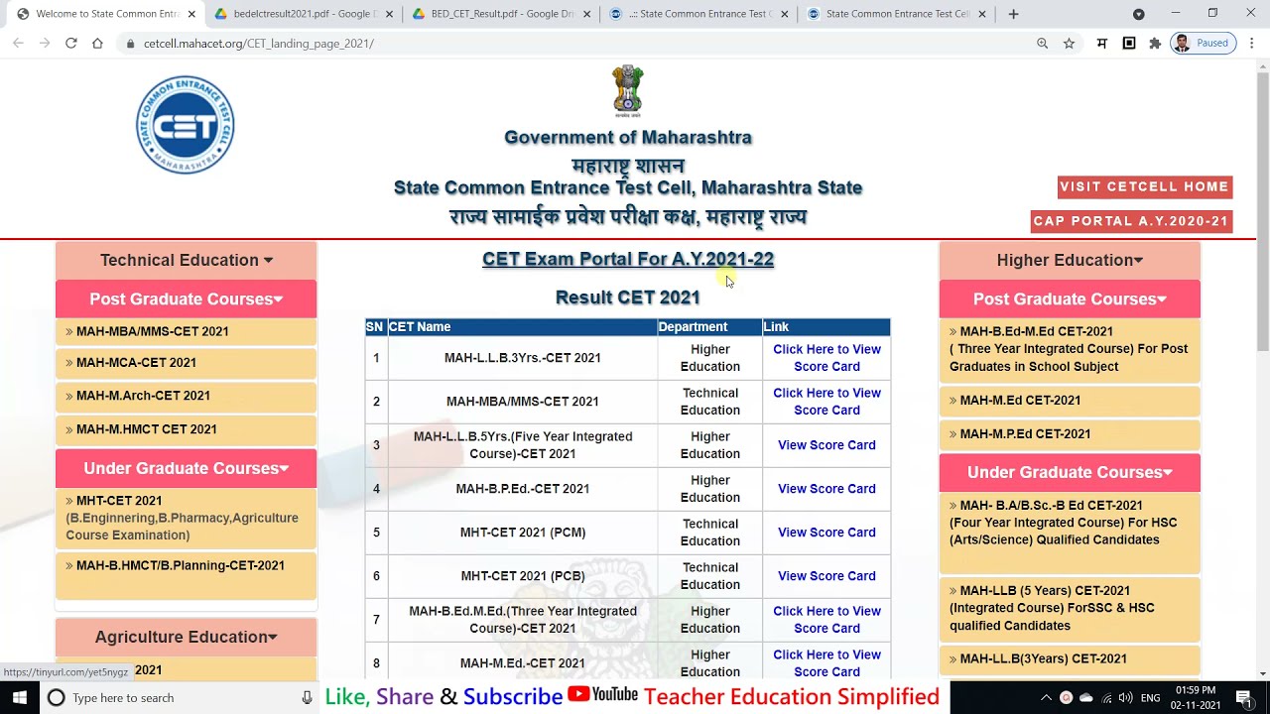Screen dimensions: 1270x714
Task: Expand the Technical Education dropdown
Action: point(186,260)
